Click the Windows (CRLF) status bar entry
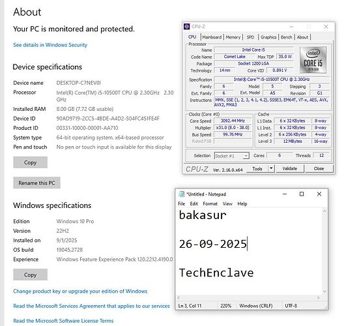 [256, 306]
